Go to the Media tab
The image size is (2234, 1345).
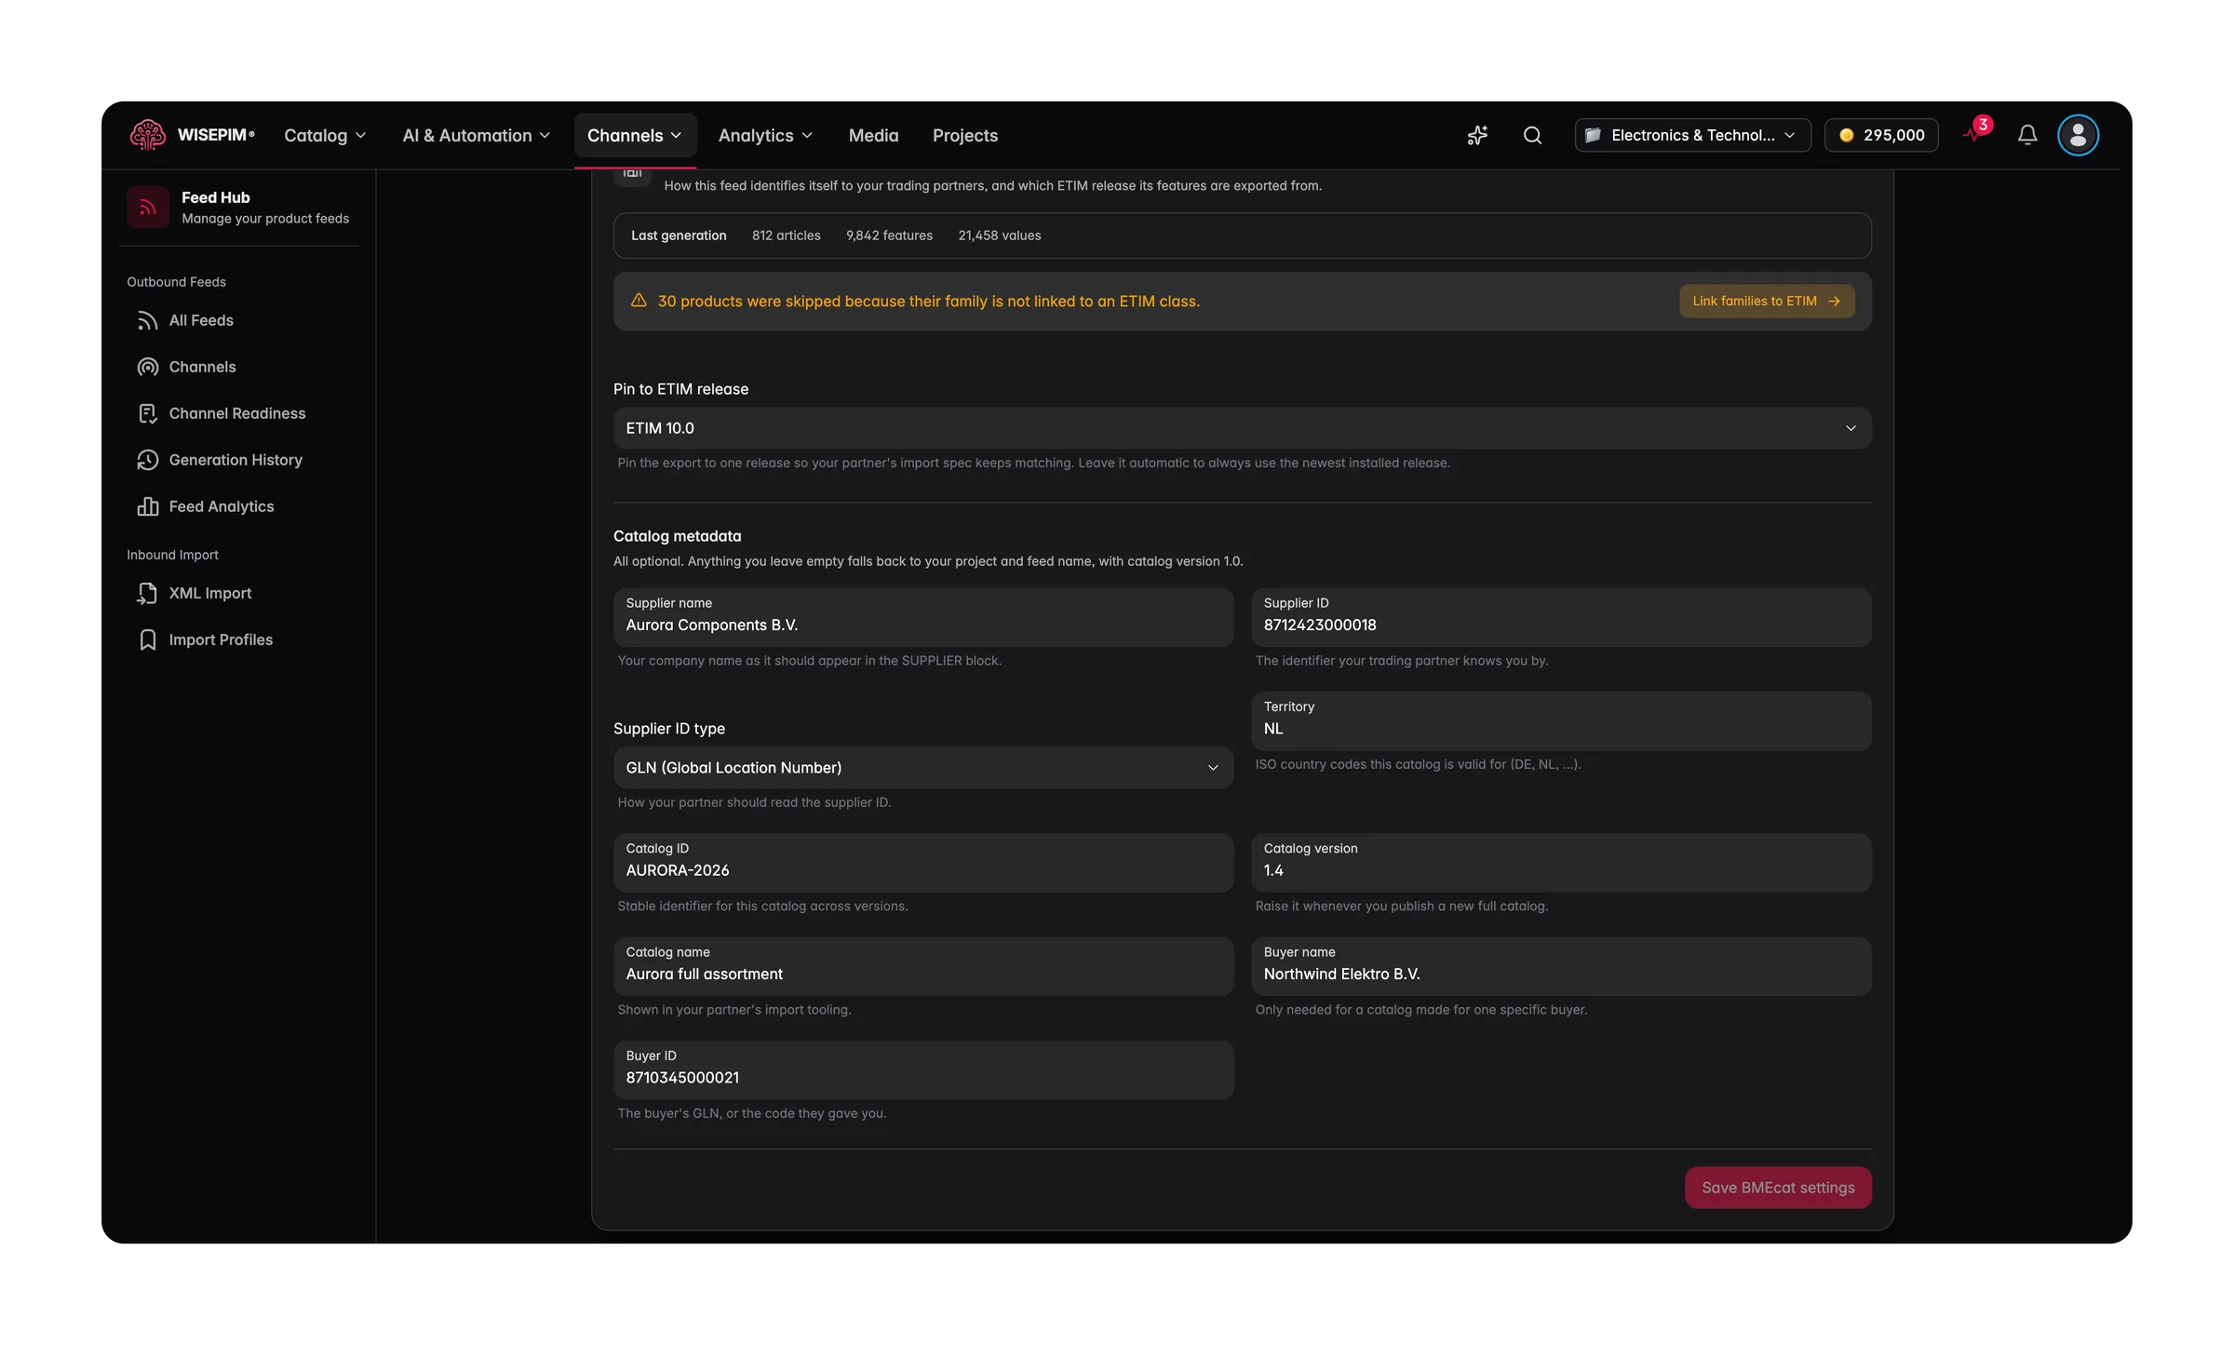[x=873, y=135]
